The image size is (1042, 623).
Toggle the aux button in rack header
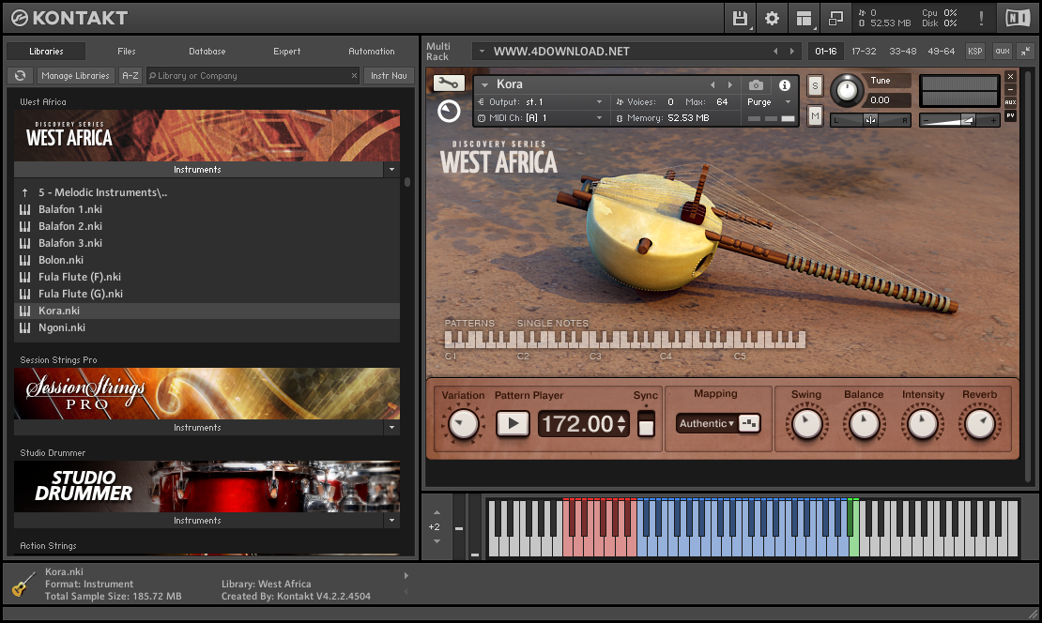tap(1003, 52)
